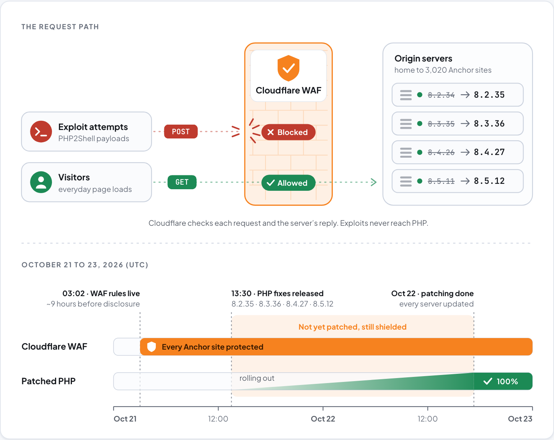Click the 'everyday page loads' subtitle
The image size is (554, 440).
pos(95,189)
